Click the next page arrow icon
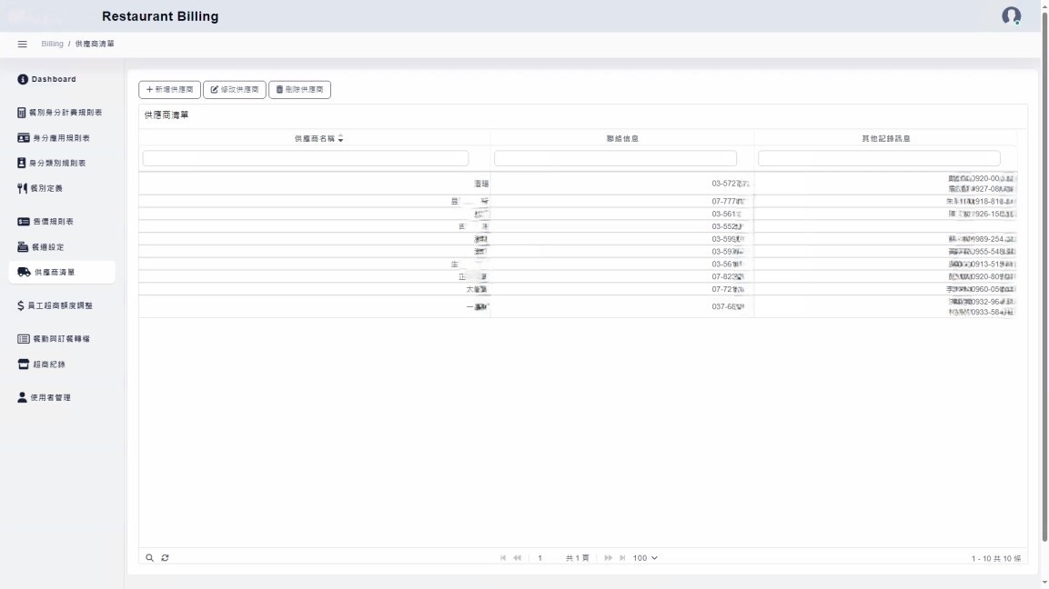Viewport: 1049px width, 589px height. 608,557
